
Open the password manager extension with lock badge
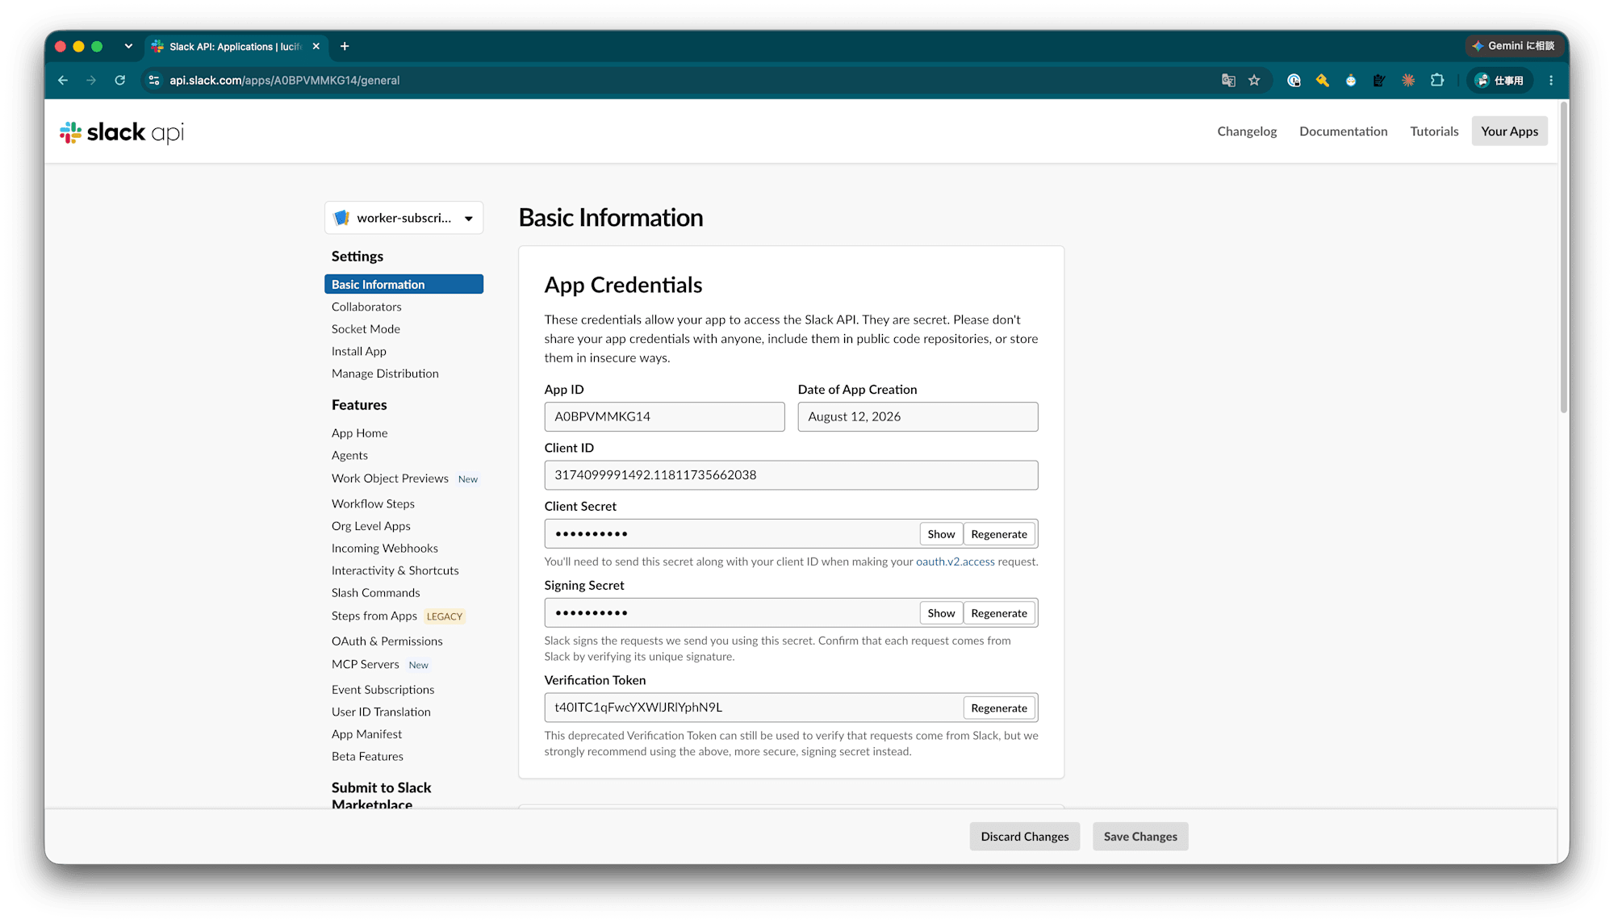pyautogui.click(x=1294, y=81)
